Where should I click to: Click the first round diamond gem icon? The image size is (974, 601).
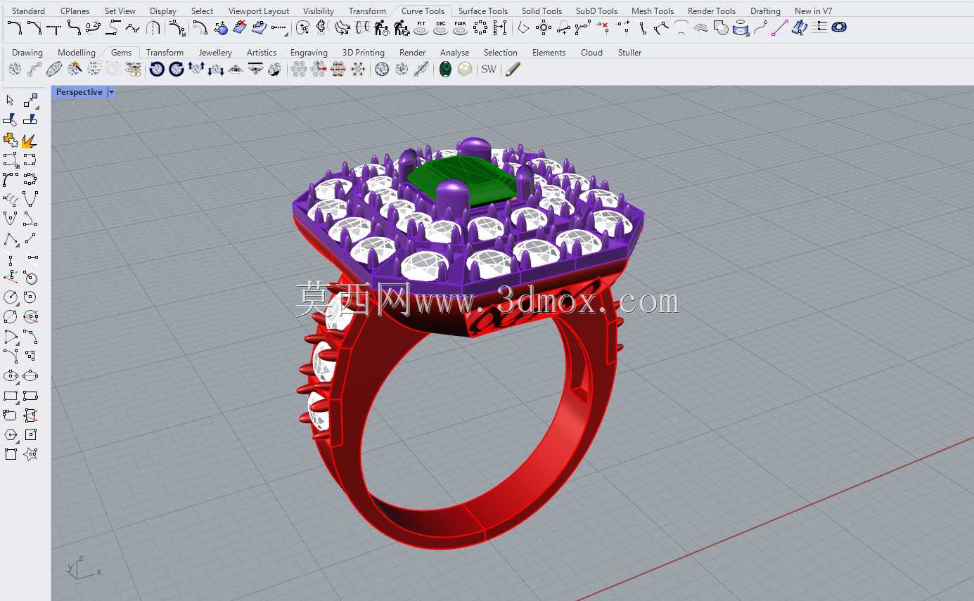[15, 69]
